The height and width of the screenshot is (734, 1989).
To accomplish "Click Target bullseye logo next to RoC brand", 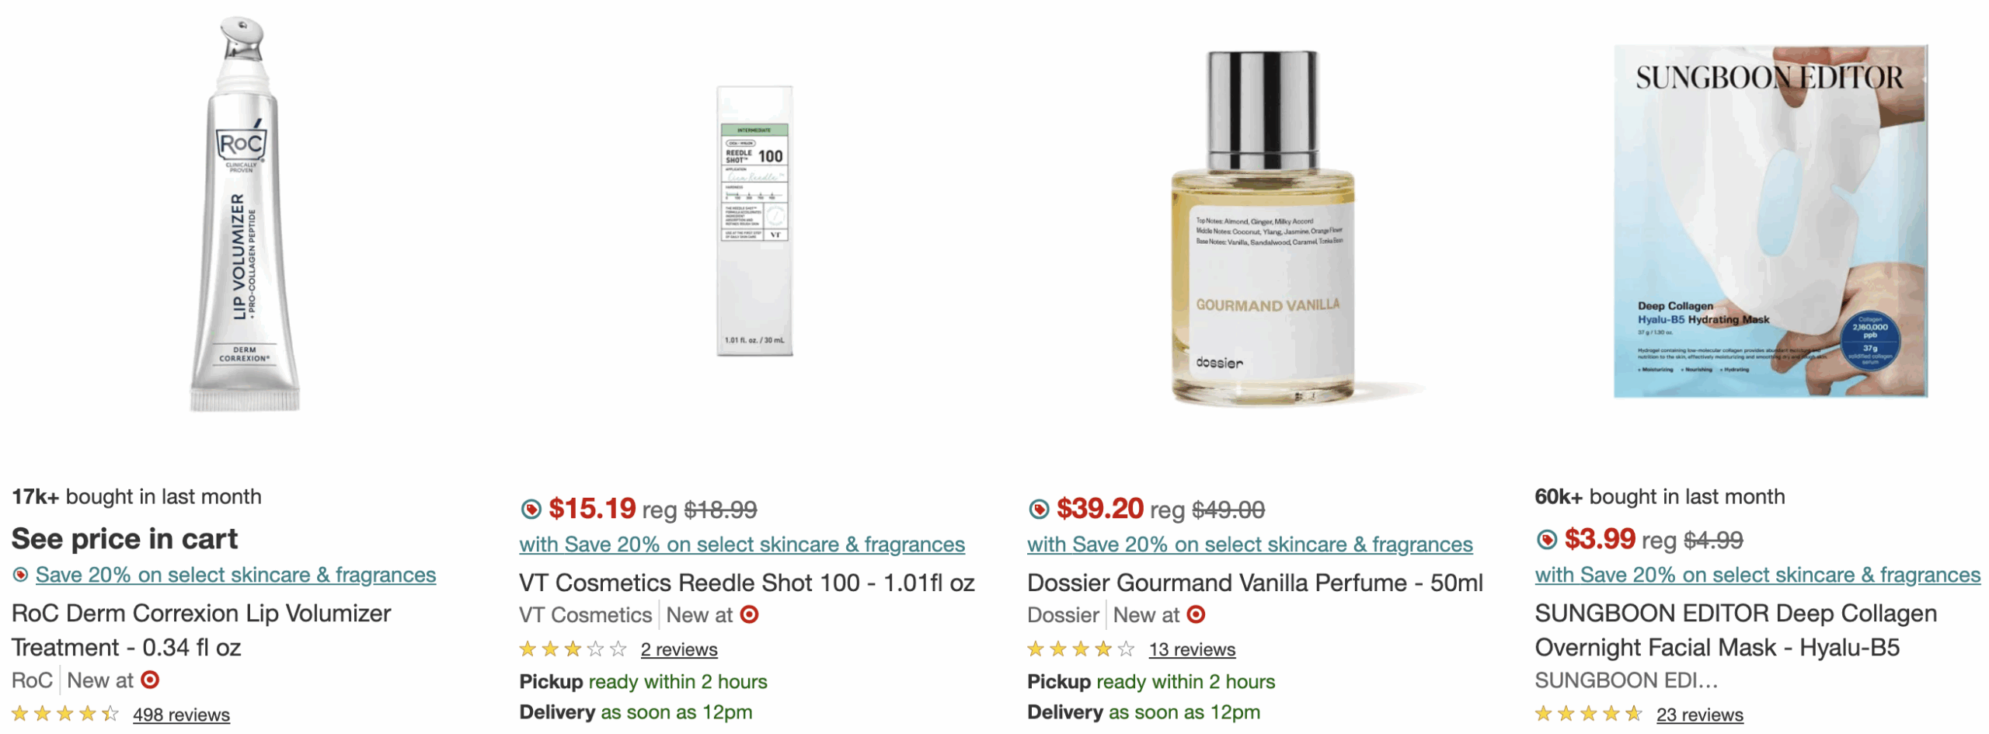I will coord(150,680).
